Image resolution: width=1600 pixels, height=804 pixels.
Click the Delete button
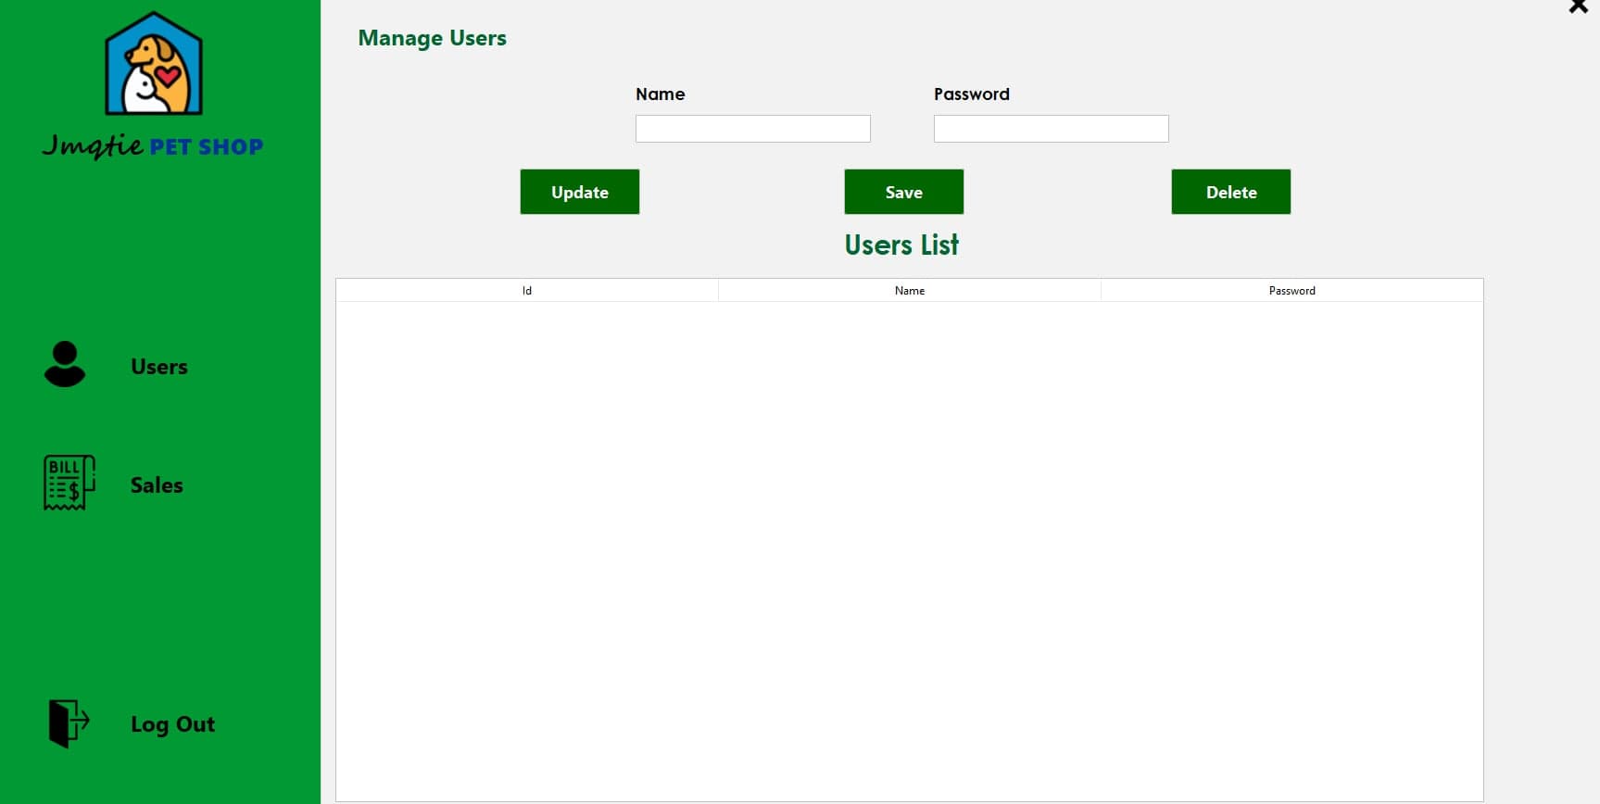[x=1231, y=192]
